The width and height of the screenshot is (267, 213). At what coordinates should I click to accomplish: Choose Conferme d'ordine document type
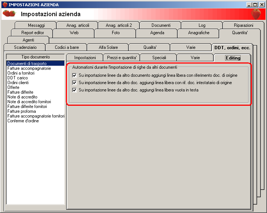[x=35, y=121]
